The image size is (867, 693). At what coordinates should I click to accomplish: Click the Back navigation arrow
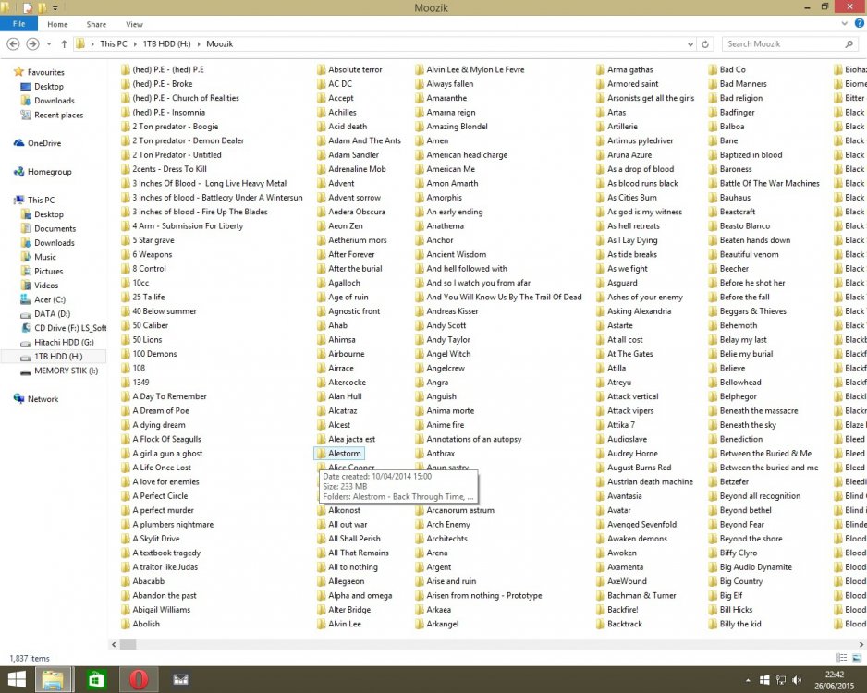pos(14,43)
